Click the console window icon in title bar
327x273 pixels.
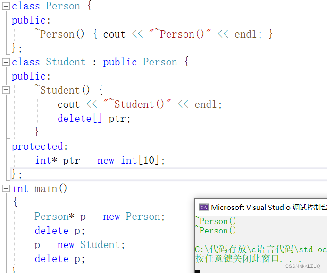point(203,207)
